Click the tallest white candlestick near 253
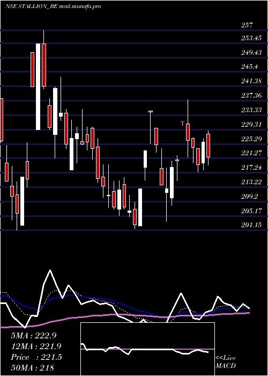Viewport: 268px width, 376px height. pos(38,86)
